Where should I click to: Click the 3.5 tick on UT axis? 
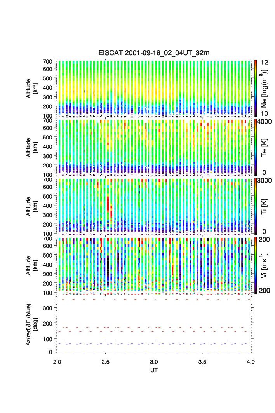[202, 361]
